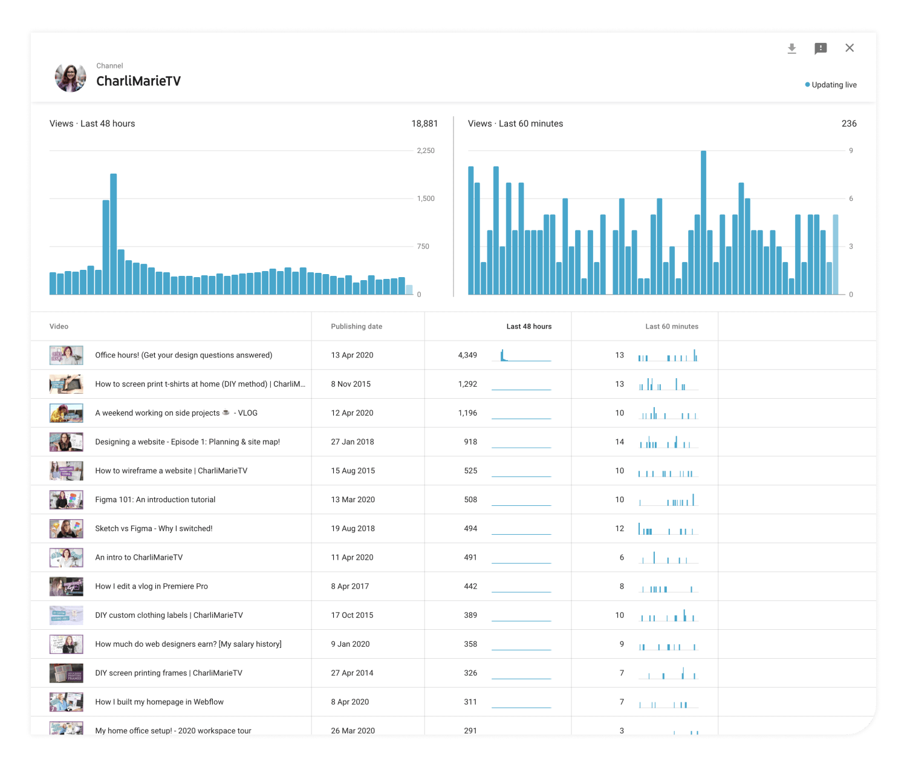Screen dimensions: 907x772
Task: Click the Video column header
Action: (59, 326)
